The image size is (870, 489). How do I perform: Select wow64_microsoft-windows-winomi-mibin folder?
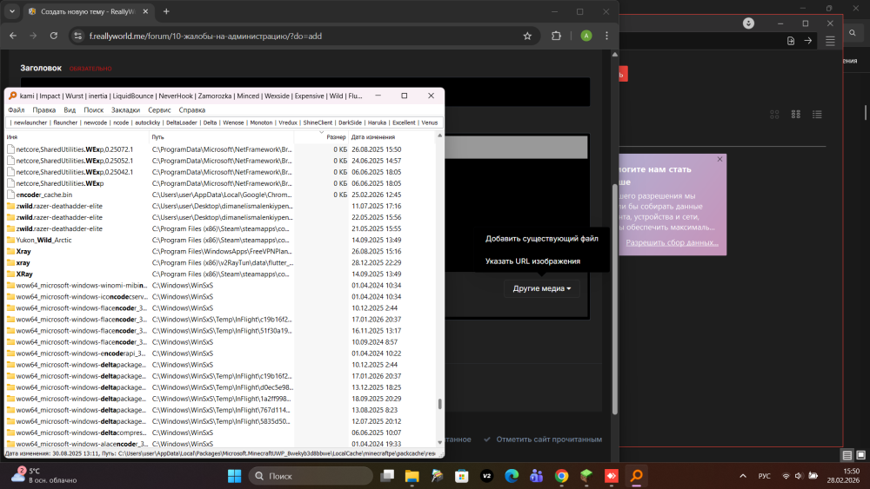pos(221,286)
